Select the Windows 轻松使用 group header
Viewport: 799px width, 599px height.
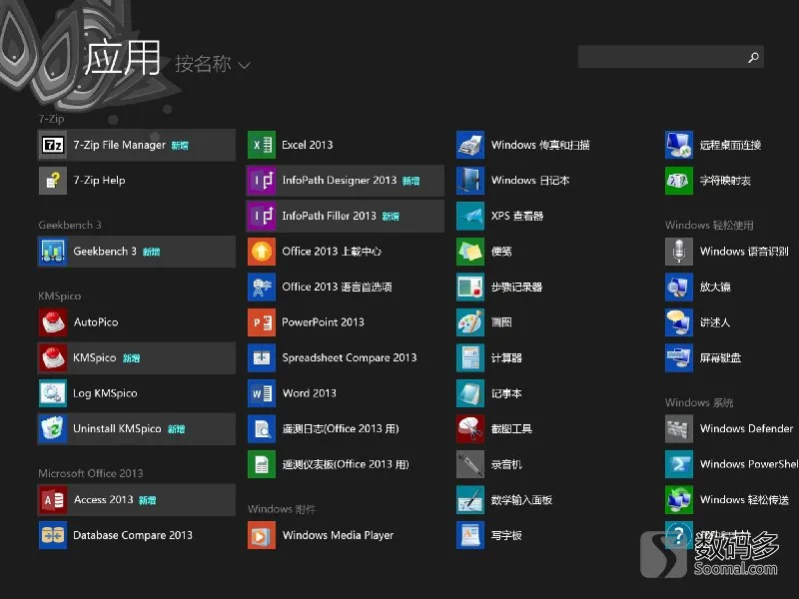[x=709, y=225]
